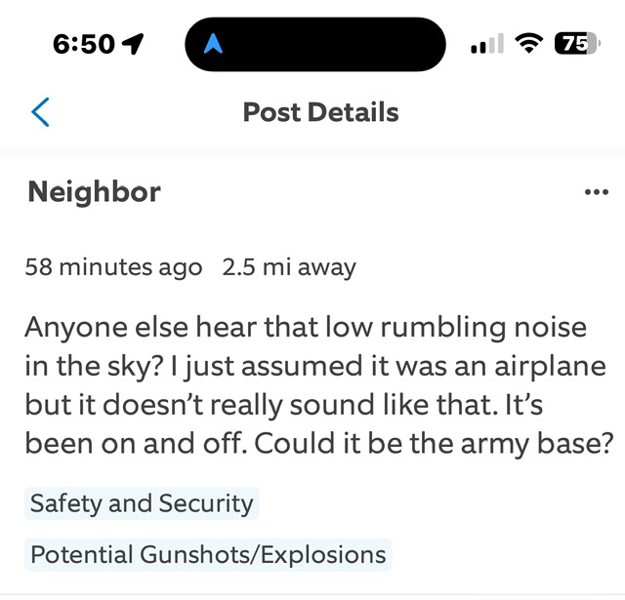Image resolution: width=625 pixels, height=600 pixels.
Task: Tap the "2.5 mi away" distance label
Action: (289, 267)
